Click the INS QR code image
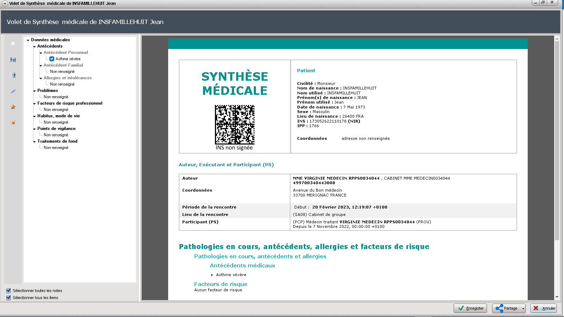This screenshot has height=317, width=564. [x=235, y=125]
